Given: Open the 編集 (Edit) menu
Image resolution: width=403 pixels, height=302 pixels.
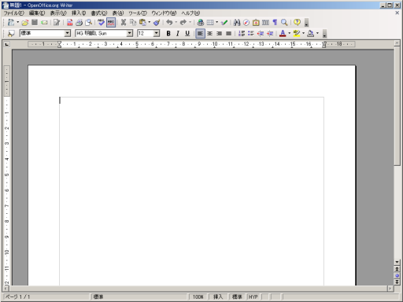Looking at the screenshot, I should (37, 13).
